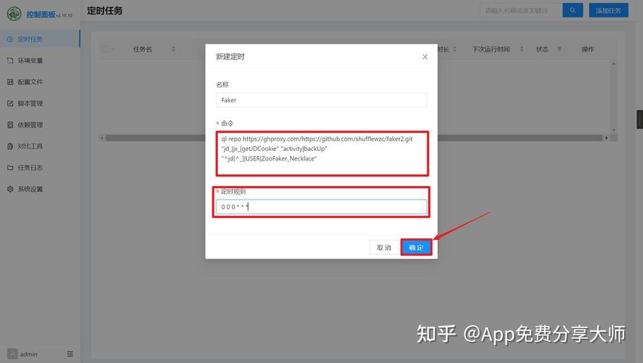Click the admin user avatar
643x363 pixels.
[x=12, y=354]
